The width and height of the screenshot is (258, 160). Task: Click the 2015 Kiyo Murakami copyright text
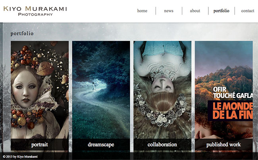[x=20, y=156]
